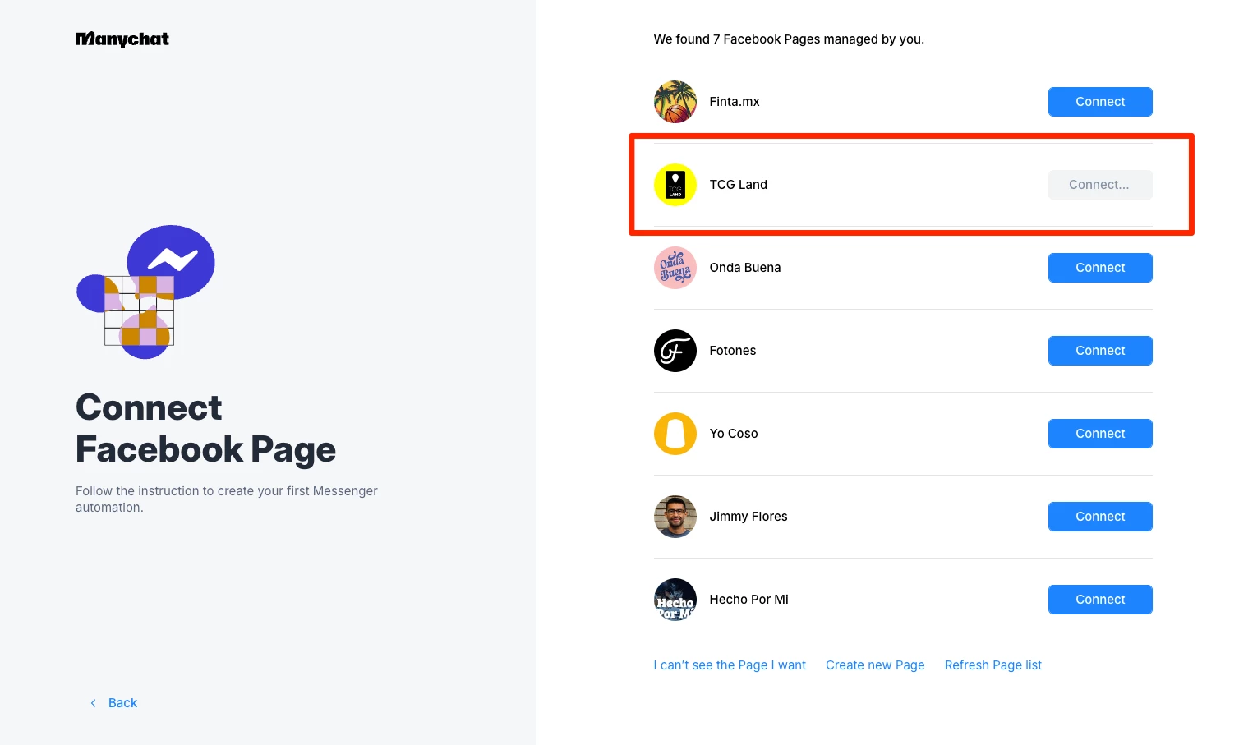The image size is (1239, 745).
Task: Click Refresh Page list link
Action: (993, 665)
